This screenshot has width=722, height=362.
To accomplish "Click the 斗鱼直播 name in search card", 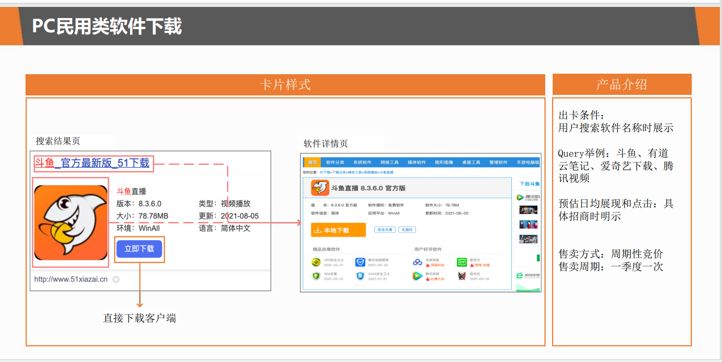I will (x=131, y=191).
